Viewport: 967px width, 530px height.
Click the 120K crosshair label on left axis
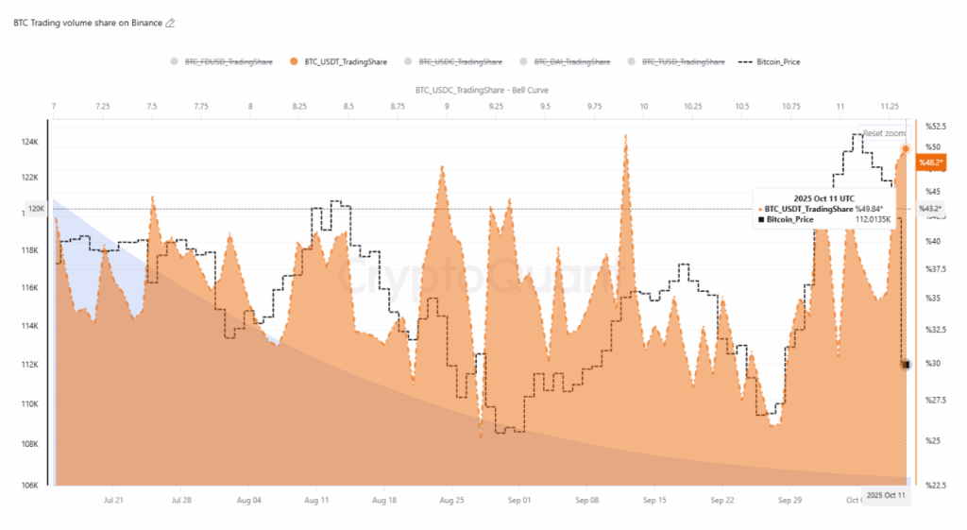[36, 208]
